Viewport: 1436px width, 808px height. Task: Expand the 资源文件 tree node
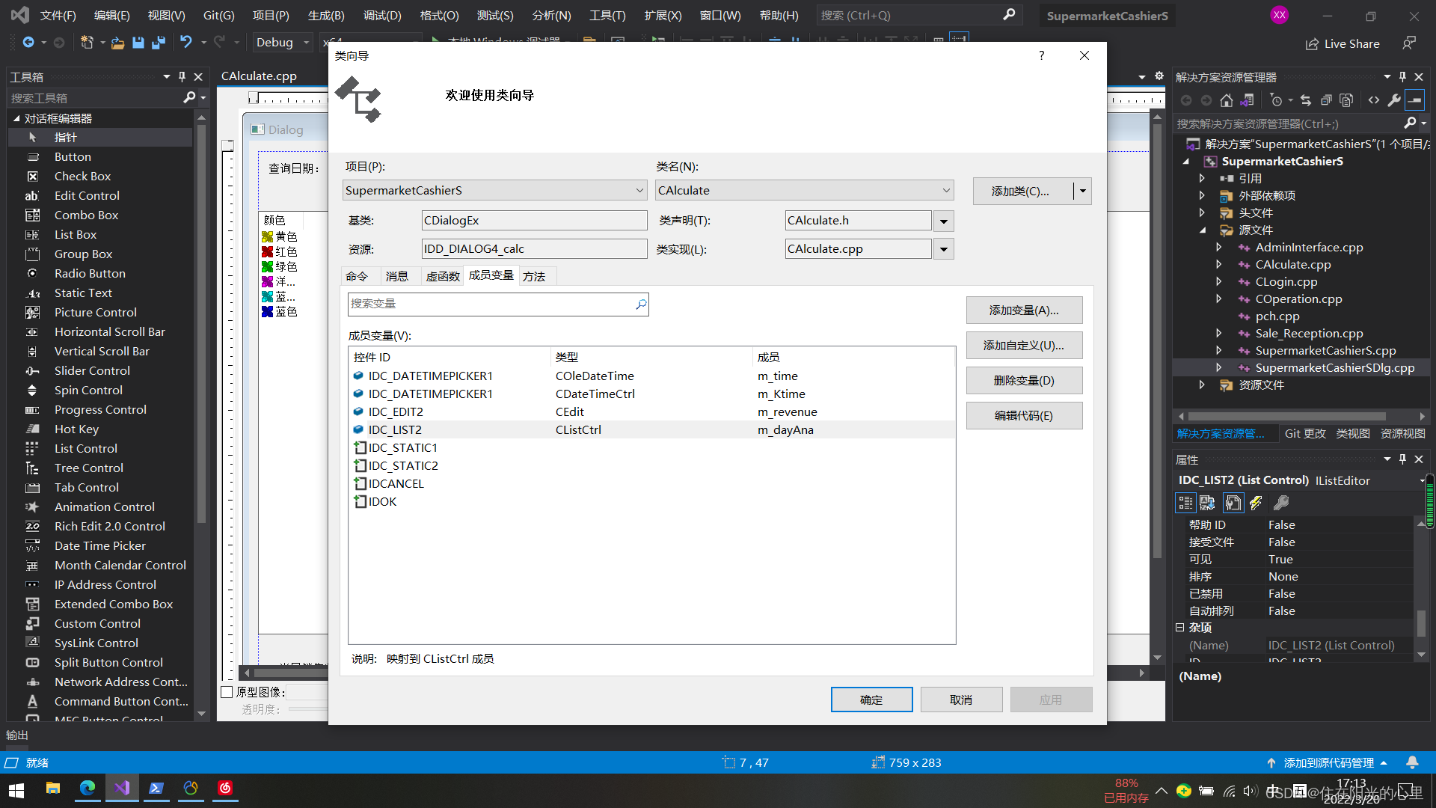[1202, 385]
